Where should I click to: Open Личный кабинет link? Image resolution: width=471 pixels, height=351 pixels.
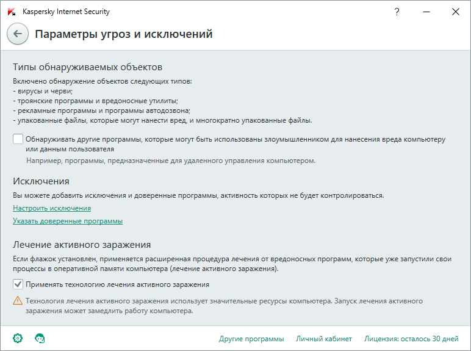[324, 339]
